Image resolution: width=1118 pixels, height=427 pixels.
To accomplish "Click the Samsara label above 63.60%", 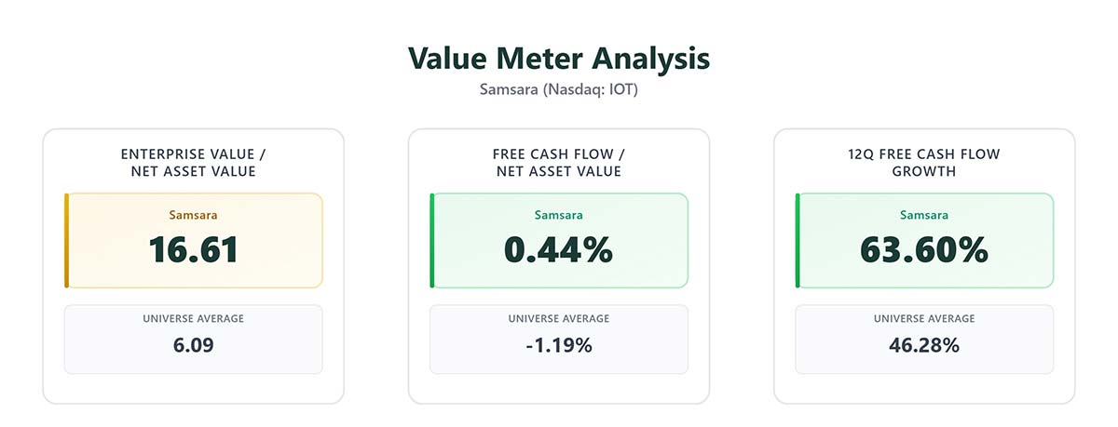I will [924, 215].
